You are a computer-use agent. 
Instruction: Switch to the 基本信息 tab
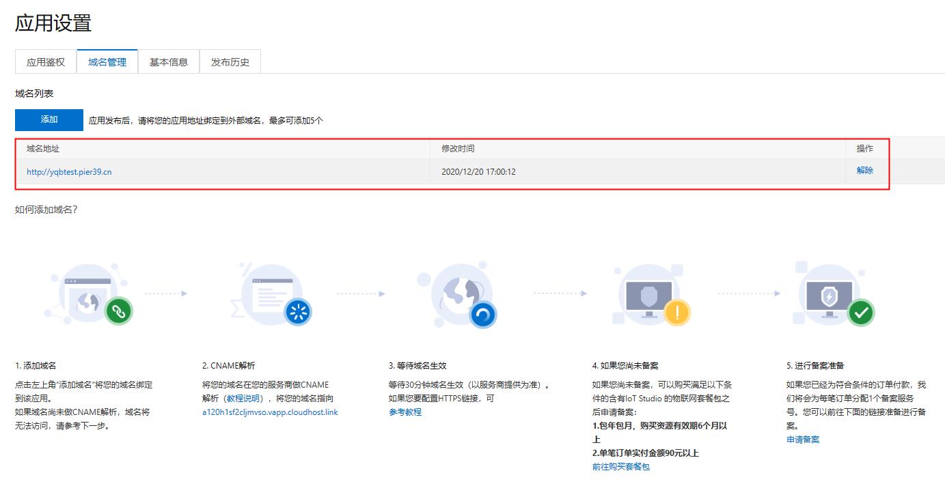click(168, 61)
